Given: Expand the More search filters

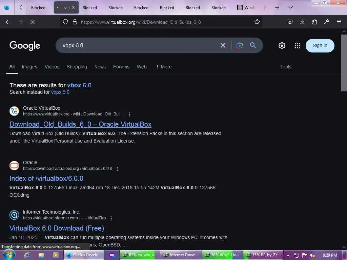Looking at the screenshot, I should point(164,67).
